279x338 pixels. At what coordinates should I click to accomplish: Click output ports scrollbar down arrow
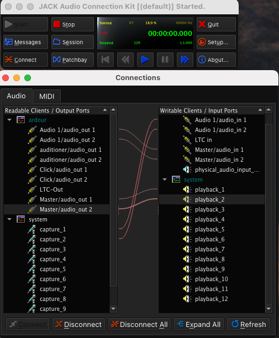[113, 309]
